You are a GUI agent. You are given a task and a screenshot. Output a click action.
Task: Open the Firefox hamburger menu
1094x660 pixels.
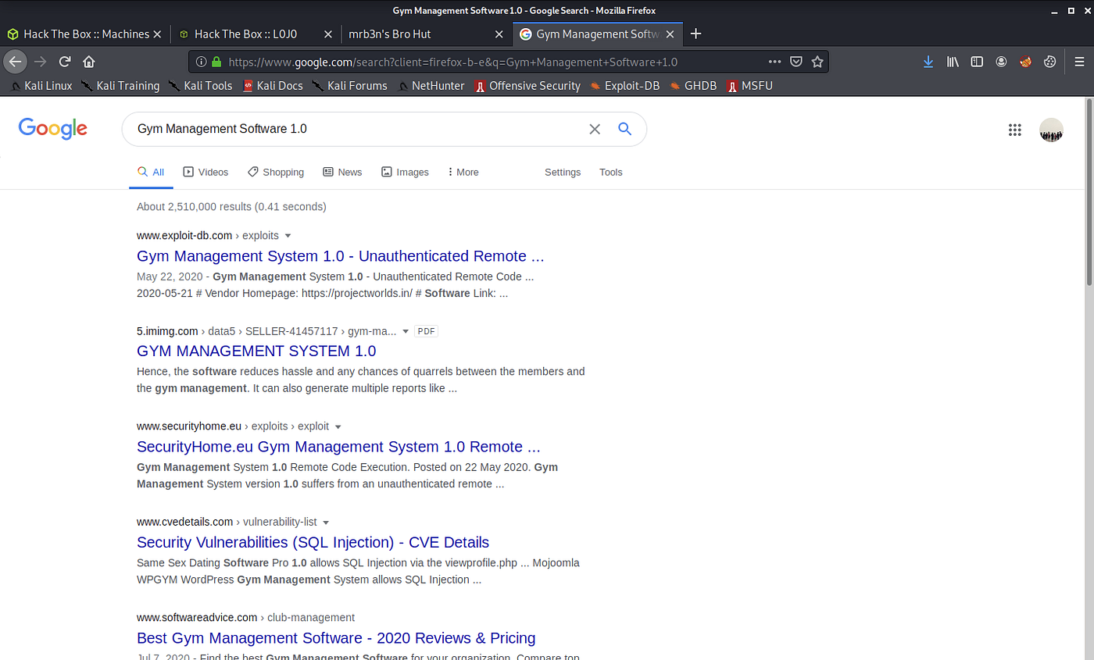click(1079, 62)
